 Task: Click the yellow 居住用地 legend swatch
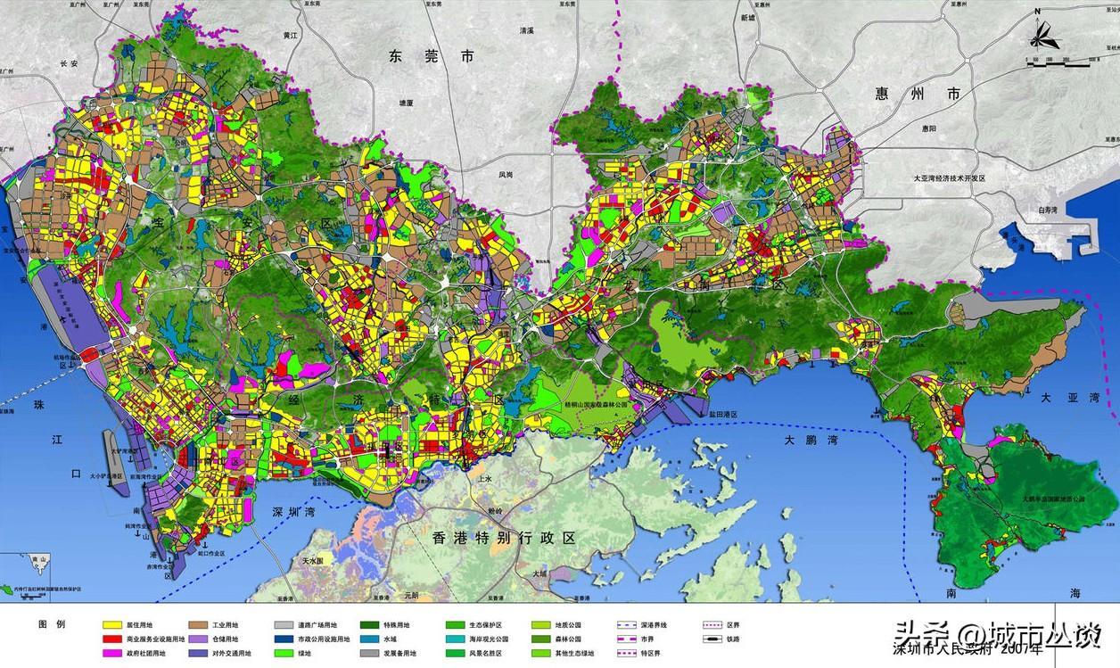pyautogui.click(x=112, y=626)
